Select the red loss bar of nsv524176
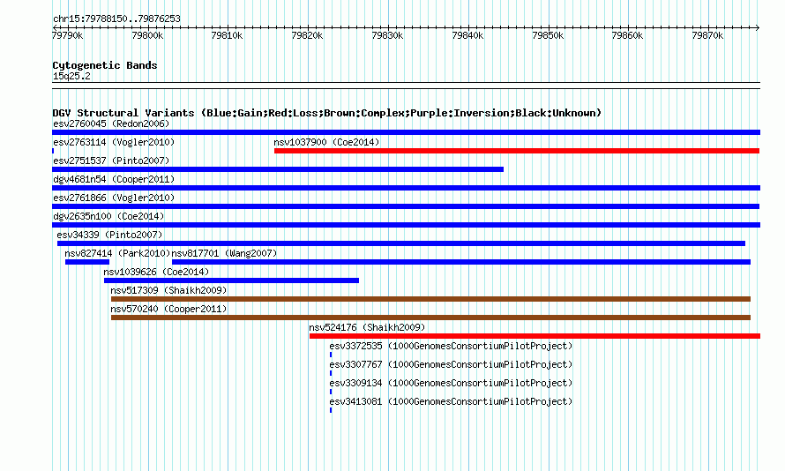 coord(535,336)
